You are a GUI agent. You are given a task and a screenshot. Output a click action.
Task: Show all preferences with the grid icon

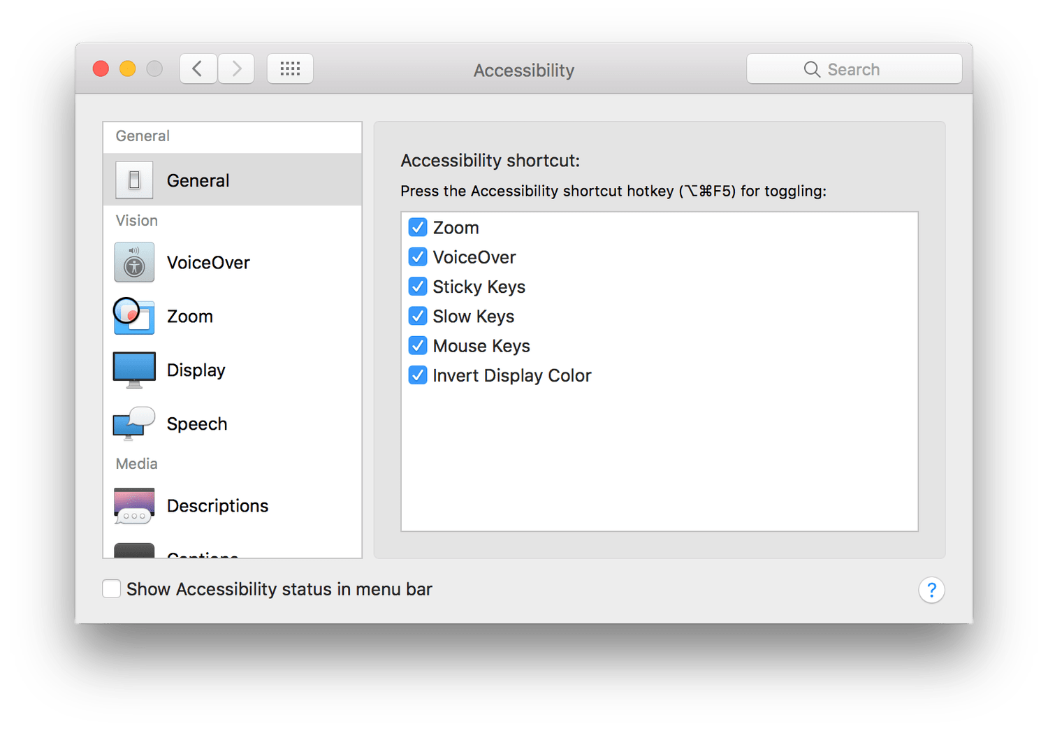290,68
